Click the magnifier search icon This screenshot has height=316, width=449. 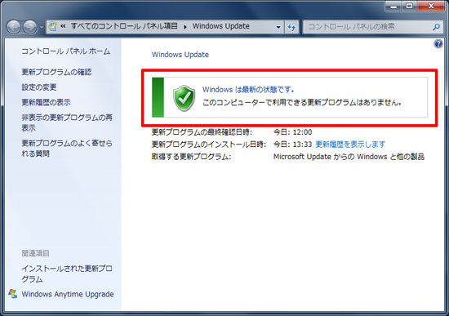(436, 27)
